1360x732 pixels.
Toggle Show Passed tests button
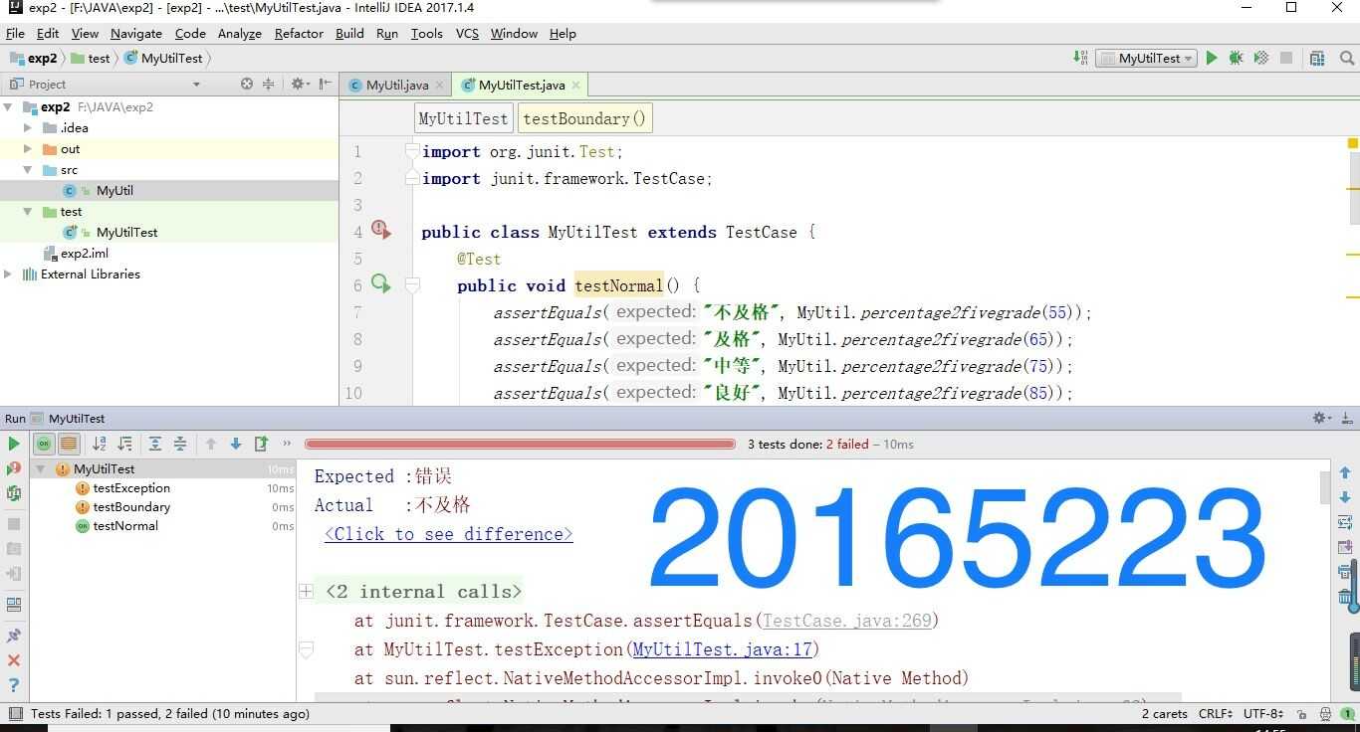point(43,444)
